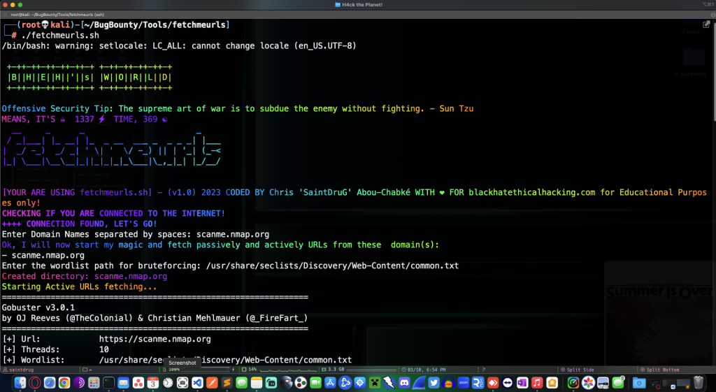
Task: Open Notes app from the dock
Action: pos(257,382)
